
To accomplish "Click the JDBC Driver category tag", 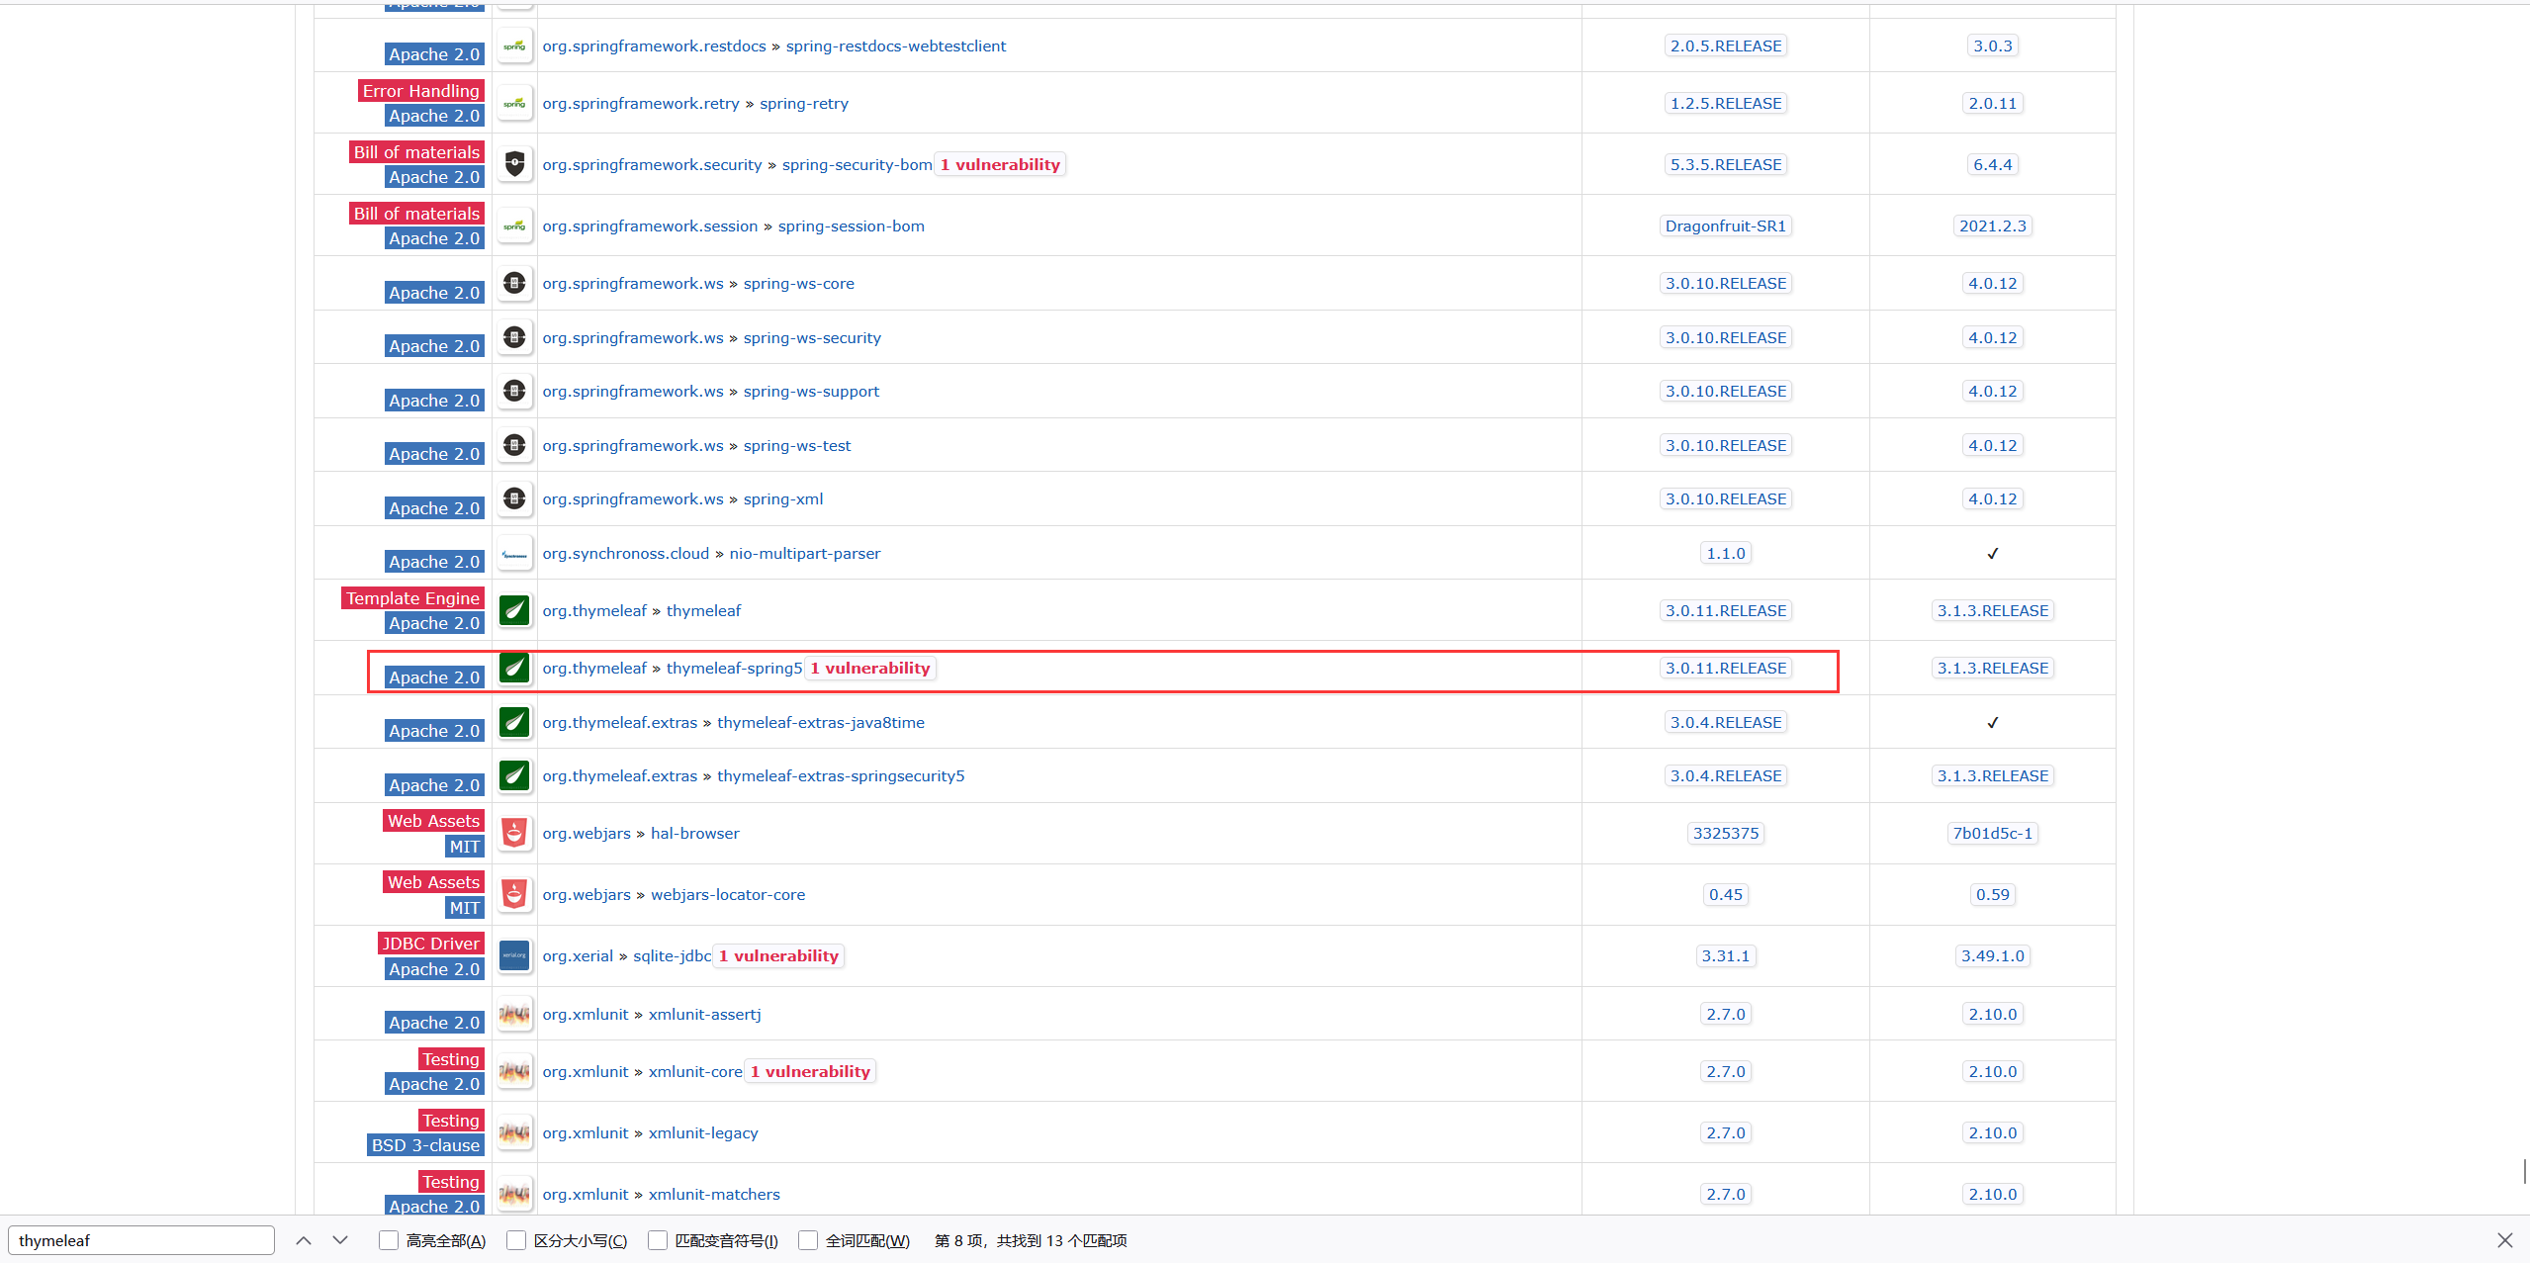I will [x=431, y=944].
